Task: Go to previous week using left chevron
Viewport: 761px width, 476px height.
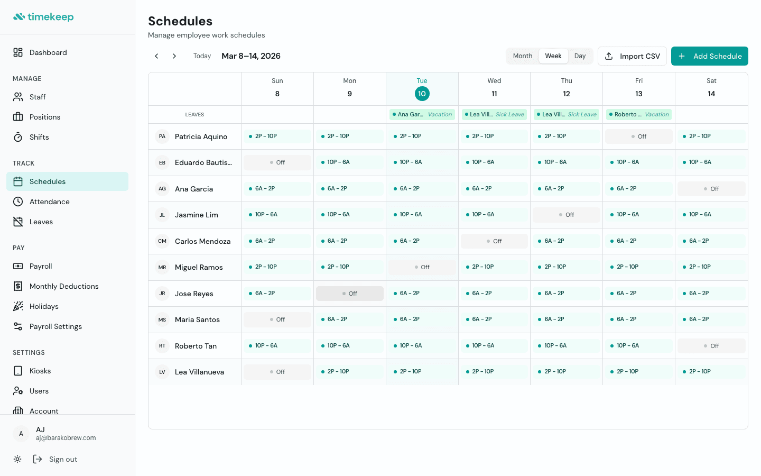Action: 156,56
